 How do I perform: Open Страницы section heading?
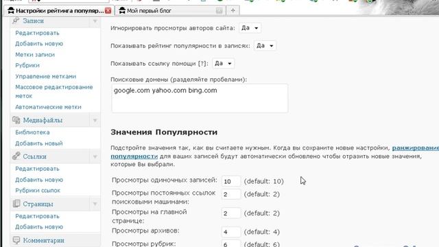pos(38,204)
